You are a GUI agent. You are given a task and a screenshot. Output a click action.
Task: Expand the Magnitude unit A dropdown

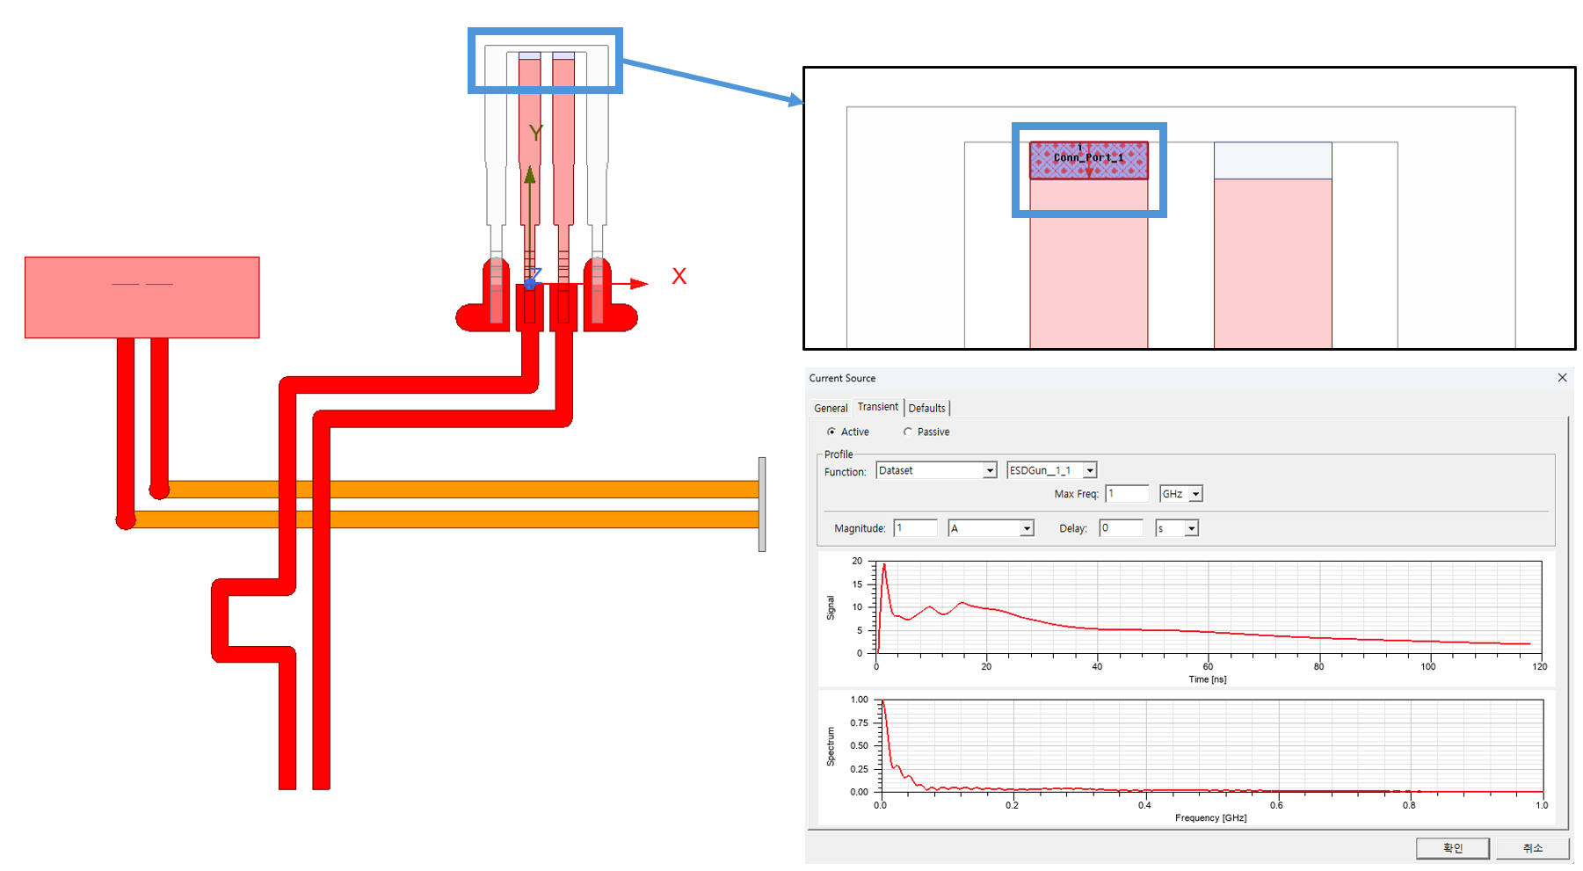tap(1026, 529)
